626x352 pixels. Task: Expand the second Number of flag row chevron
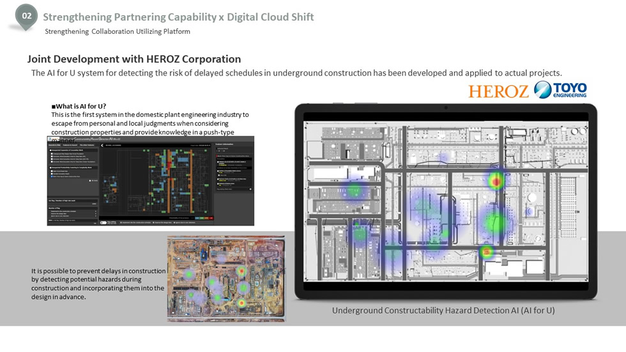click(x=95, y=214)
